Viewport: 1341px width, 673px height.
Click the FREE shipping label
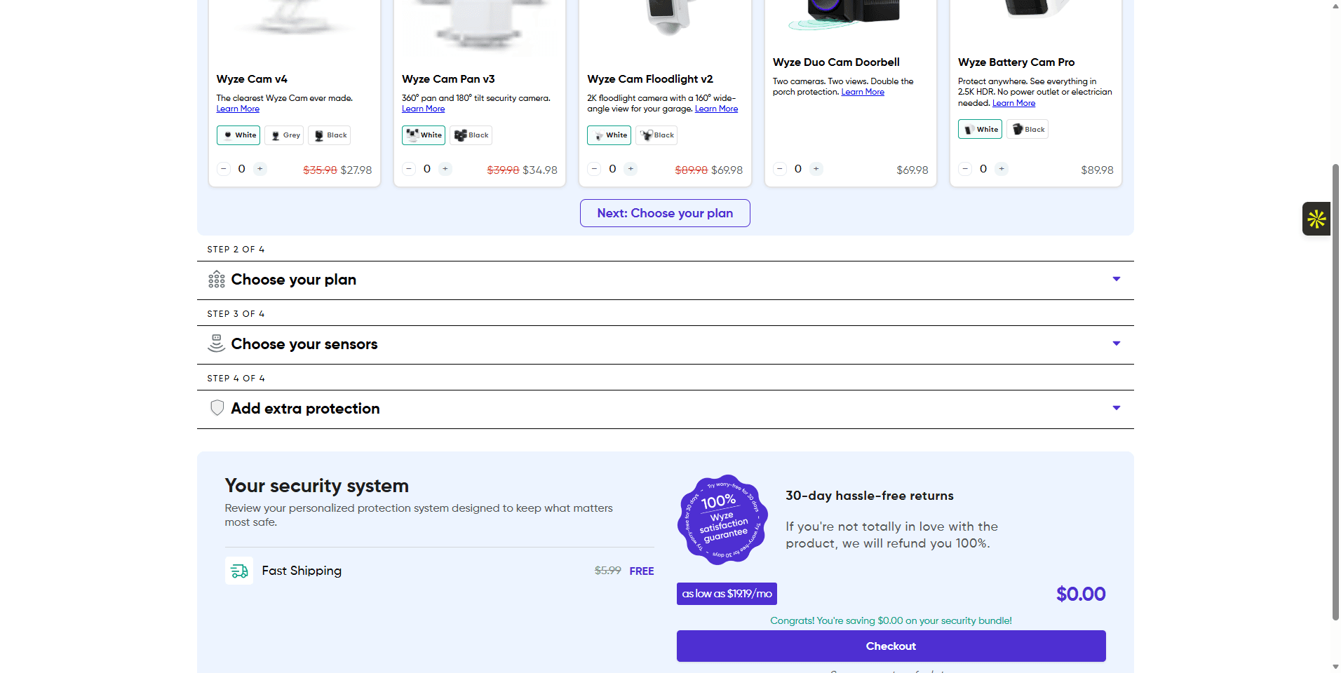(642, 571)
